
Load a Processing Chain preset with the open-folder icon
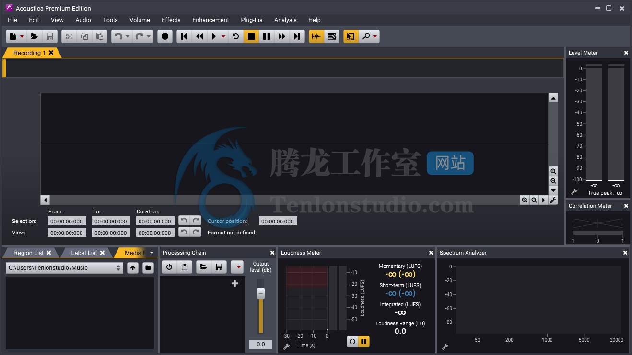(x=203, y=267)
